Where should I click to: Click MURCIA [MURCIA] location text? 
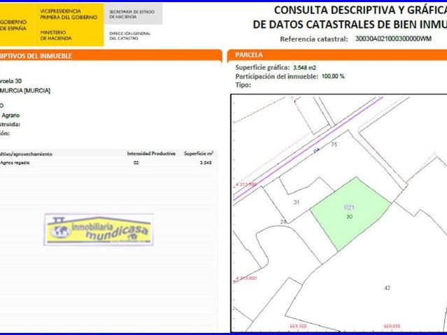pyautogui.click(x=25, y=91)
